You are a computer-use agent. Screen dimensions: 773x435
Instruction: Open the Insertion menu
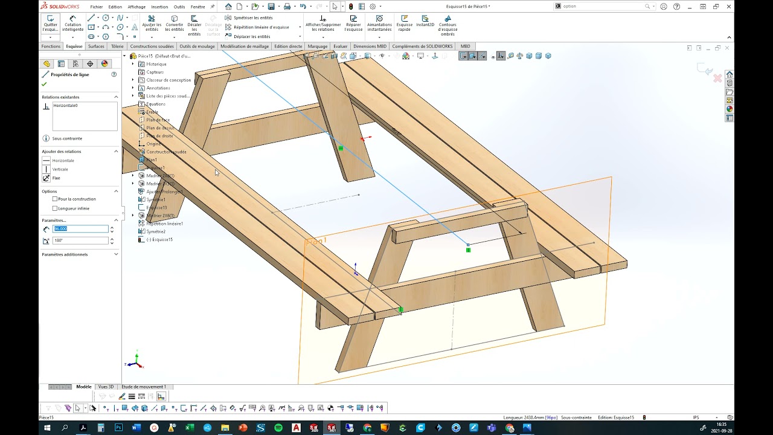[x=160, y=7]
